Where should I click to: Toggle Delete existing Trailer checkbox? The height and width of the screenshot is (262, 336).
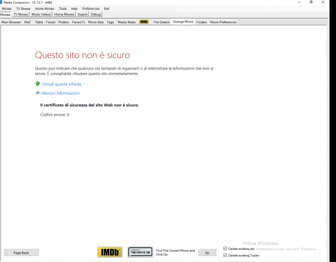click(x=225, y=255)
